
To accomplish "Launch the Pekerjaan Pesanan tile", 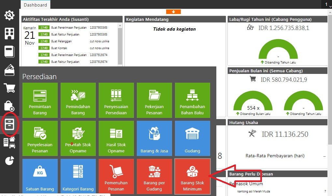I will (154, 100).
